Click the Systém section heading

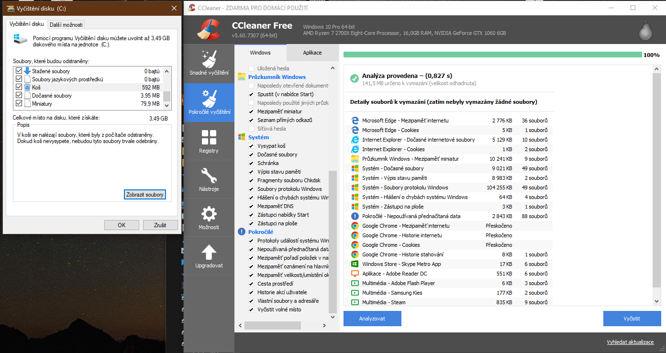(x=258, y=137)
